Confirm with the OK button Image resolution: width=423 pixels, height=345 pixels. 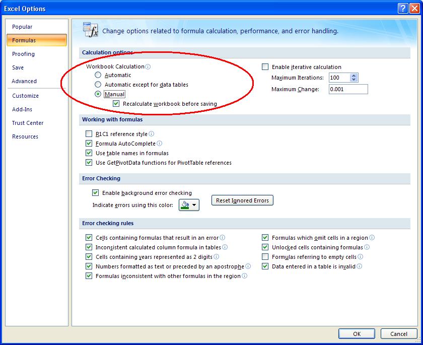click(x=357, y=334)
